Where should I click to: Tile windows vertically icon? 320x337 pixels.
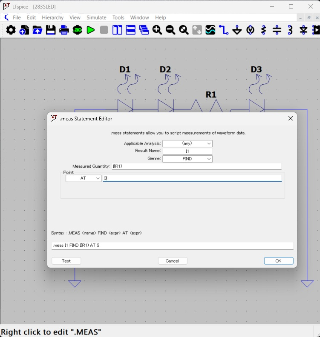tap(117, 30)
